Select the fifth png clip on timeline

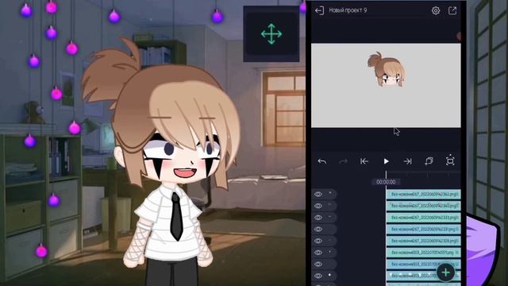(423, 241)
